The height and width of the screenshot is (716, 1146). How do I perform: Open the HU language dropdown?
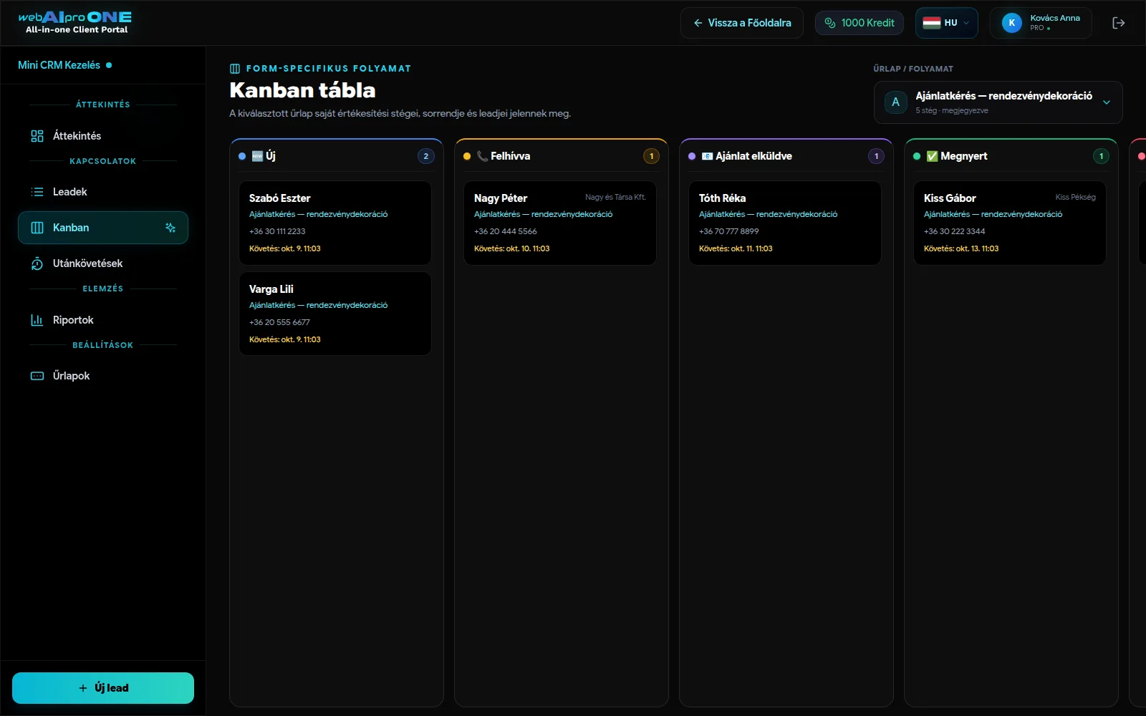[x=946, y=23]
